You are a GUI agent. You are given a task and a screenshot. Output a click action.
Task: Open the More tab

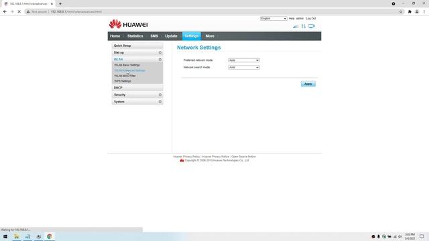[210, 36]
